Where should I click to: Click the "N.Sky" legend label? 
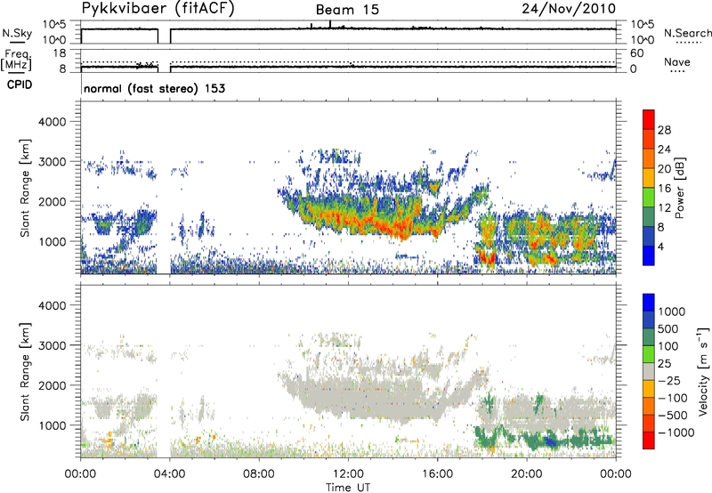(17, 33)
